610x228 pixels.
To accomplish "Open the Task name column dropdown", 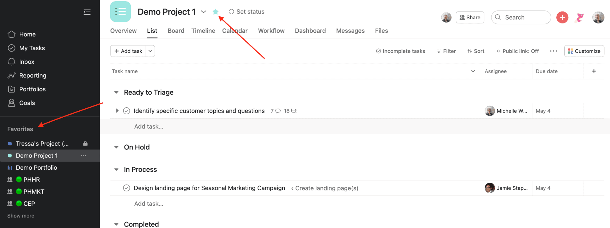I will pyautogui.click(x=473, y=71).
